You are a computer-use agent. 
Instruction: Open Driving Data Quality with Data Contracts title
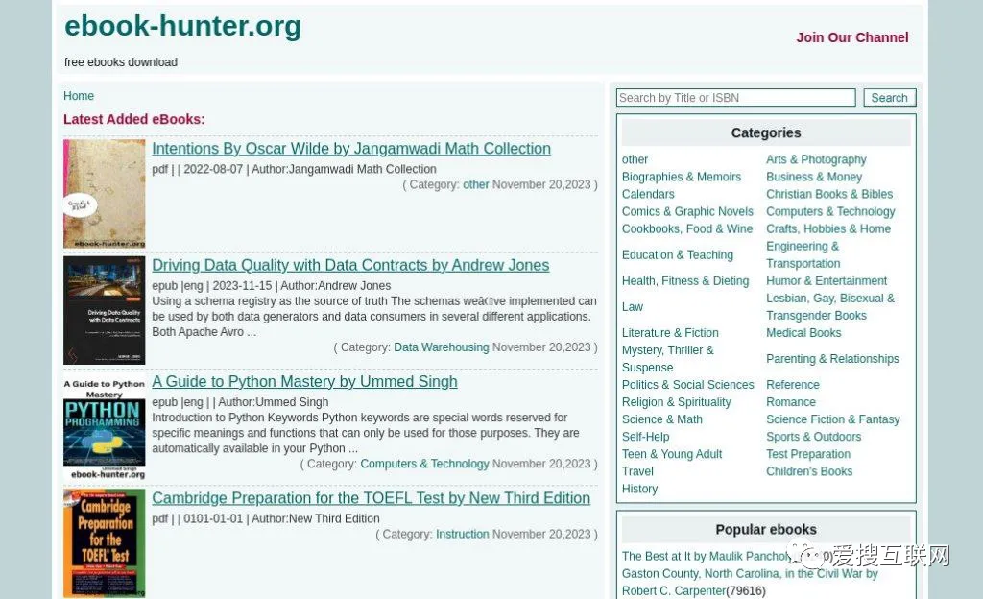[x=350, y=265]
